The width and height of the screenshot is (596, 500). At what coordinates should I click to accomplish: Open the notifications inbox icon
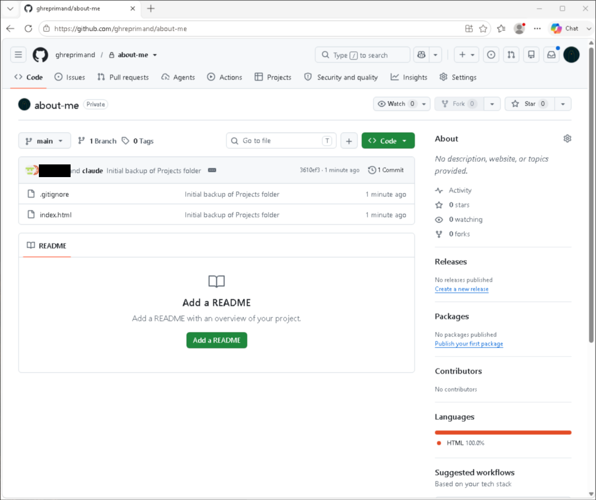pos(552,55)
